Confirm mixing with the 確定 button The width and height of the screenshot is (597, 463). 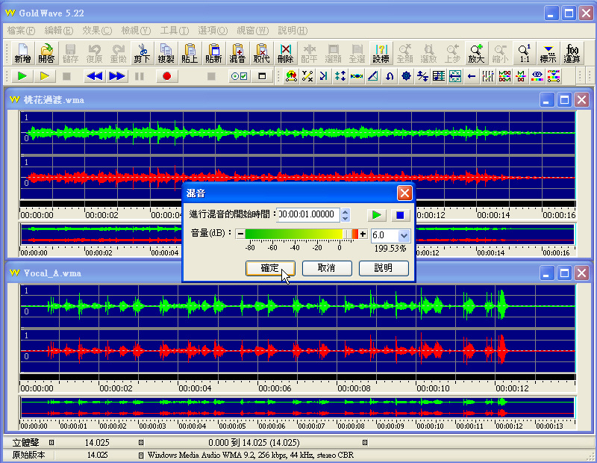pyautogui.click(x=270, y=268)
